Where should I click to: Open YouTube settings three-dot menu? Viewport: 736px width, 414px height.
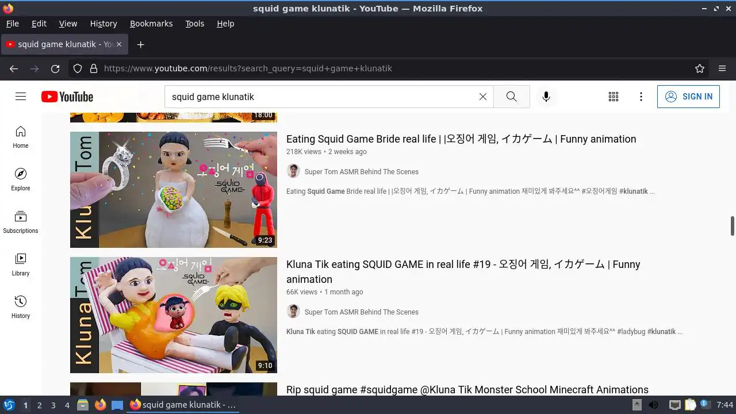click(x=641, y=97)
